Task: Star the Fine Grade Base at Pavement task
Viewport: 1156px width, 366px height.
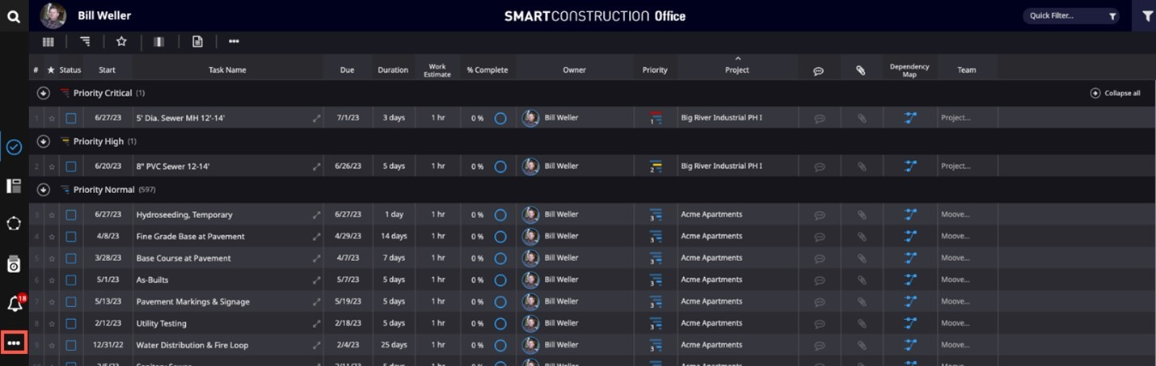Action: click(x=52, y=237)
